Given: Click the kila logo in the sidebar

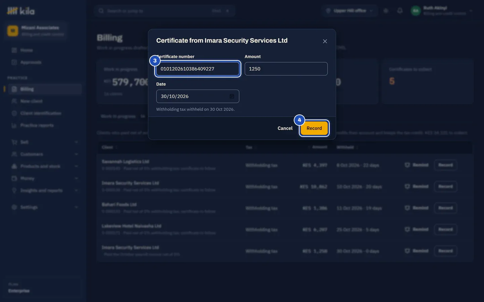Looking at the screenshot, I should [21, 11].
